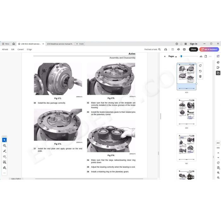The height and width of the screenshot is (221, 221).
Task: Toggle the Pages thumbnails panel icon
Action: tap(218, 73)
